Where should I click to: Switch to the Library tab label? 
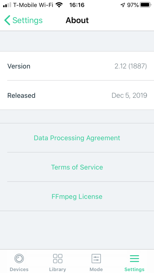[58, 269]
